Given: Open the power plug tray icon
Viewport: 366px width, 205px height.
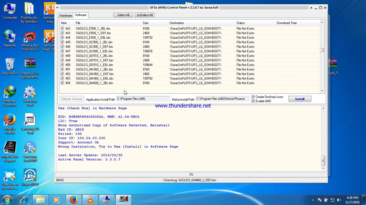Looking at the screenshot, I should pos(326,200).
